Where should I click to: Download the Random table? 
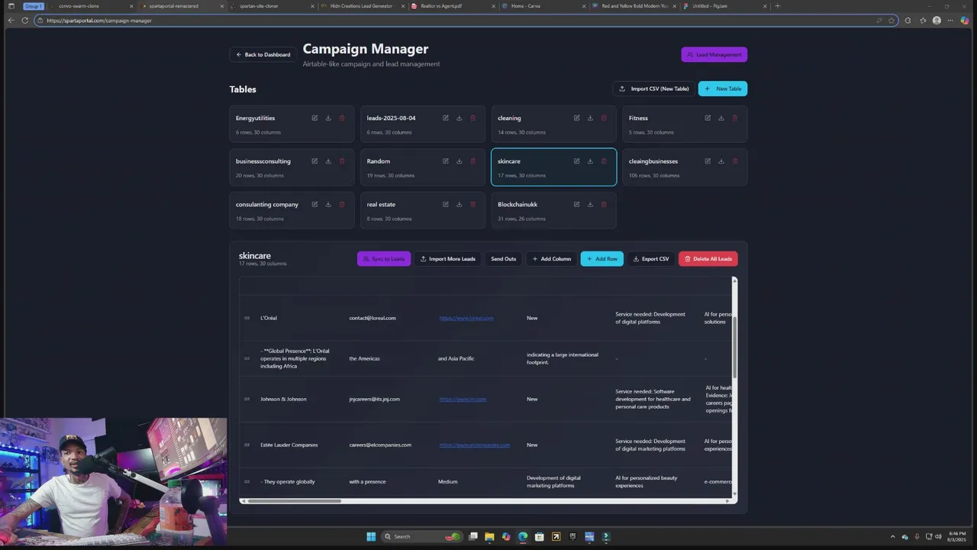(459, 161)
